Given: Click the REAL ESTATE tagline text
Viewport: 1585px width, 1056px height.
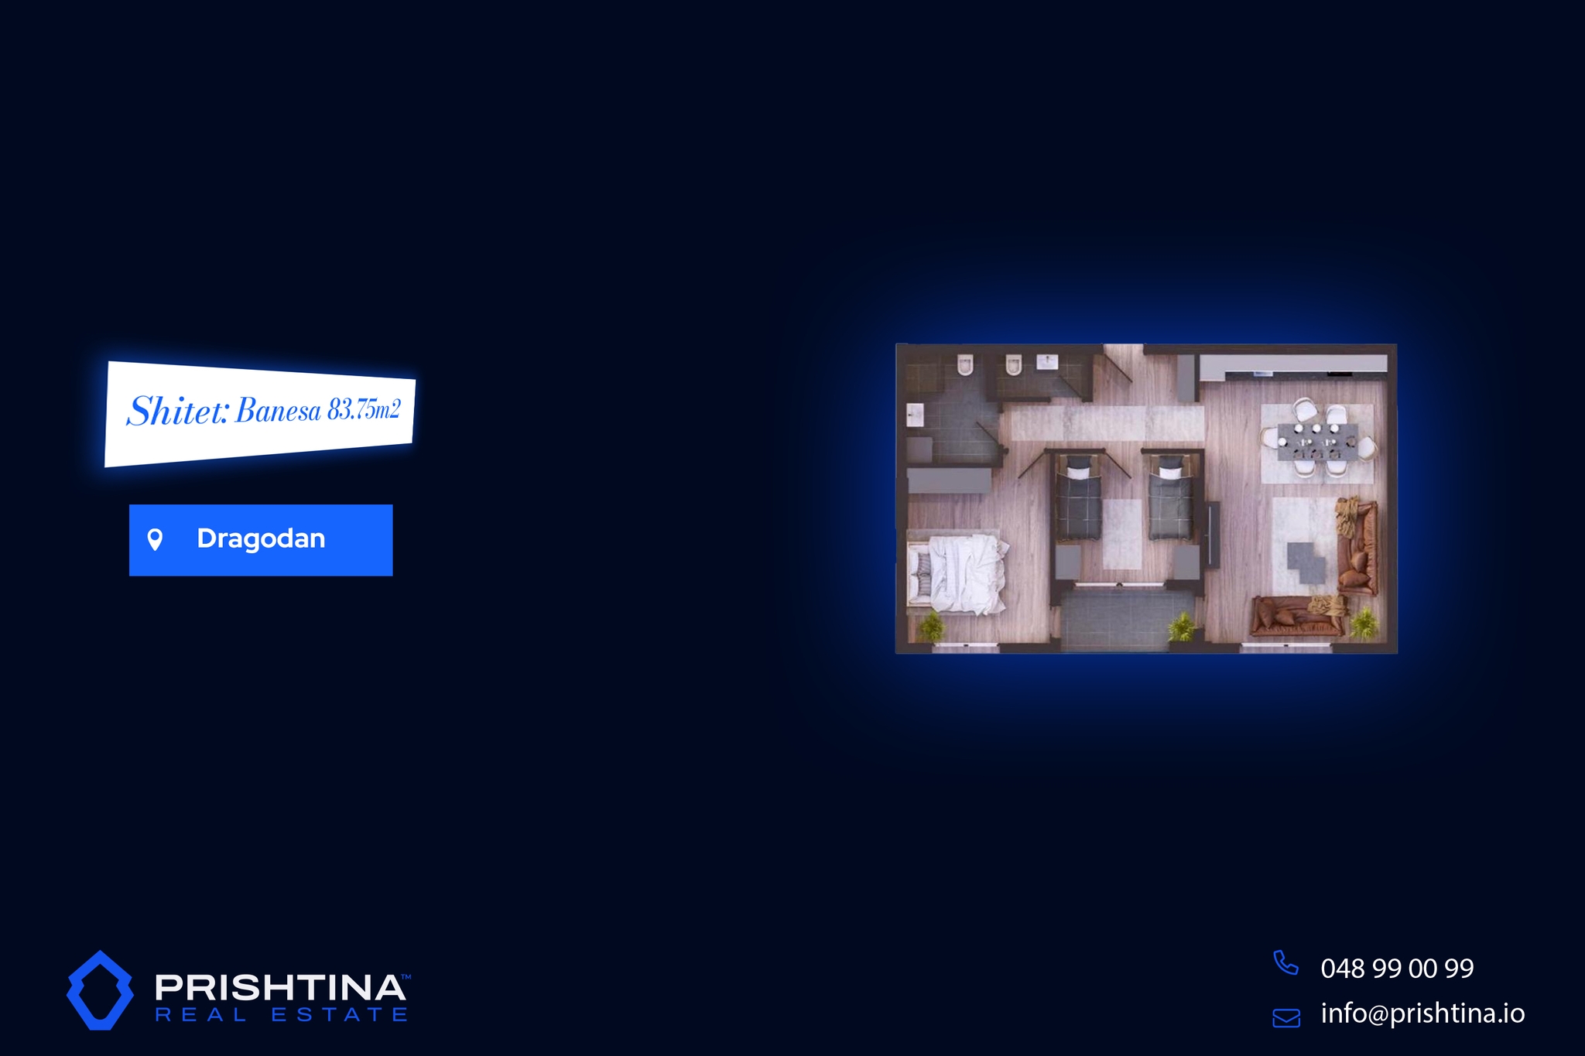Looking at the screenshot, I should pos(282,1015).
